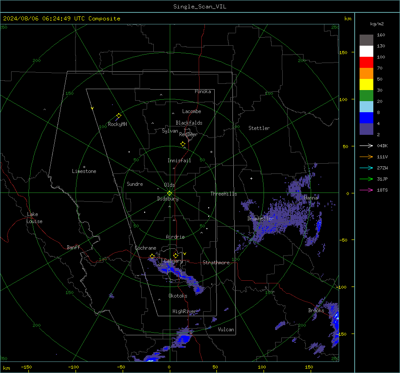Click the Lacombe city label

pyautogui.click(x=192, y=111)
